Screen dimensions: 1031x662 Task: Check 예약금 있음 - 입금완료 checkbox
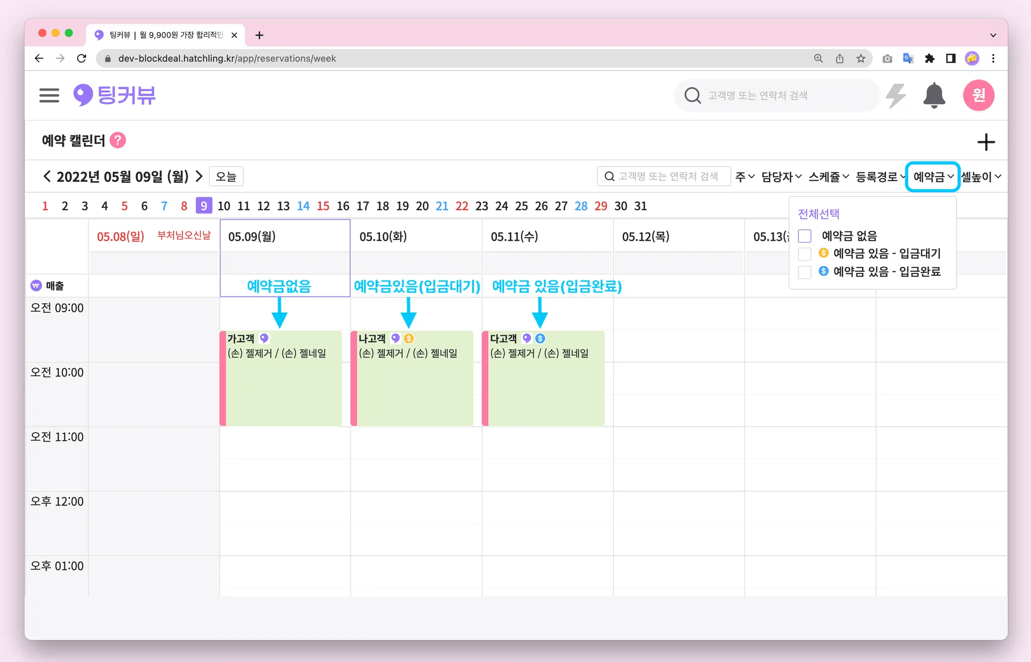tap(805, 272)
